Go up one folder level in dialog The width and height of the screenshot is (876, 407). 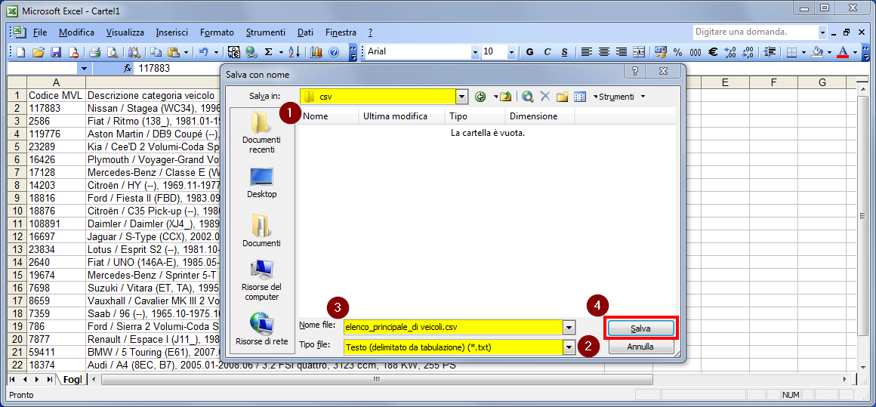[506, 97]
